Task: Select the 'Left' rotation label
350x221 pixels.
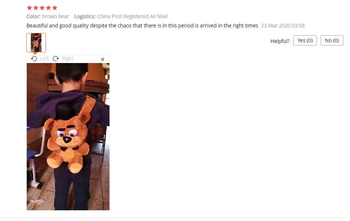Action: [x=44, y=59]
